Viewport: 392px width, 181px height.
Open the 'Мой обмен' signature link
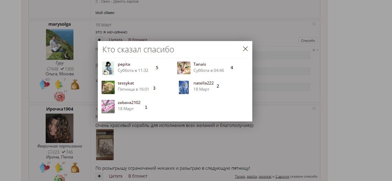105,13
